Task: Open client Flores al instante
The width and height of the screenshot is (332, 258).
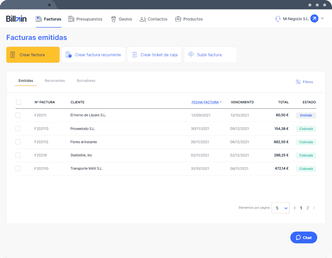Action: click(84, 142)
